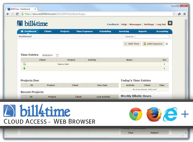The height and width of the screenshot is (142, 193).
Task: Add a new time entry with green plus
Action: [25, 68]
